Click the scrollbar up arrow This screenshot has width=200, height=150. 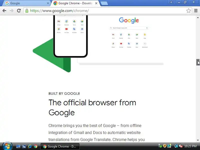pyautogui.click(x=198, y=17)
